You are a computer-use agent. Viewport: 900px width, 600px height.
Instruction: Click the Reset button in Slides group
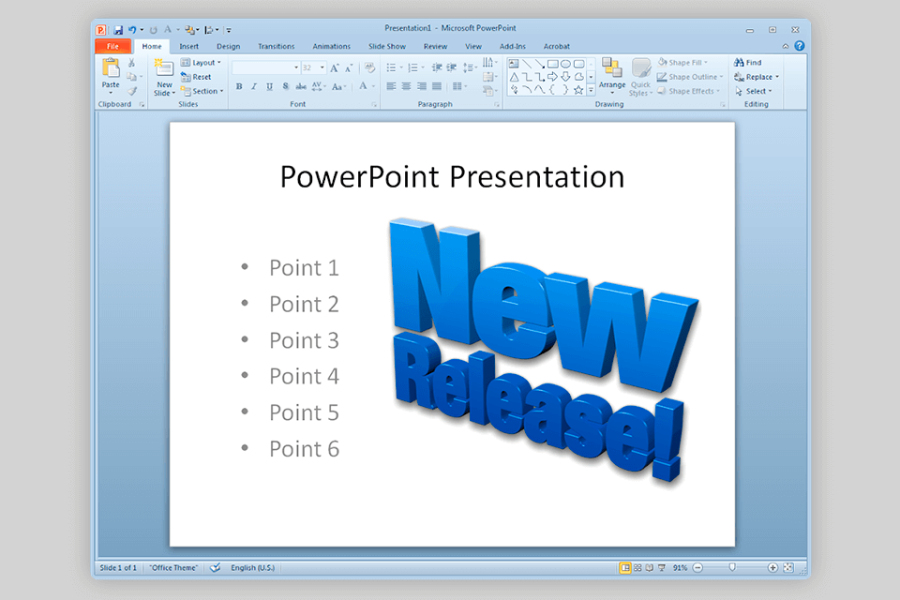(x=196, y=77)
